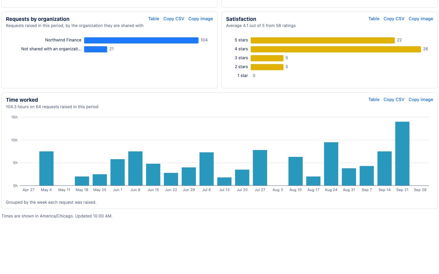
Task: Open Table view for Requests by organization
Action: [154, 19]
